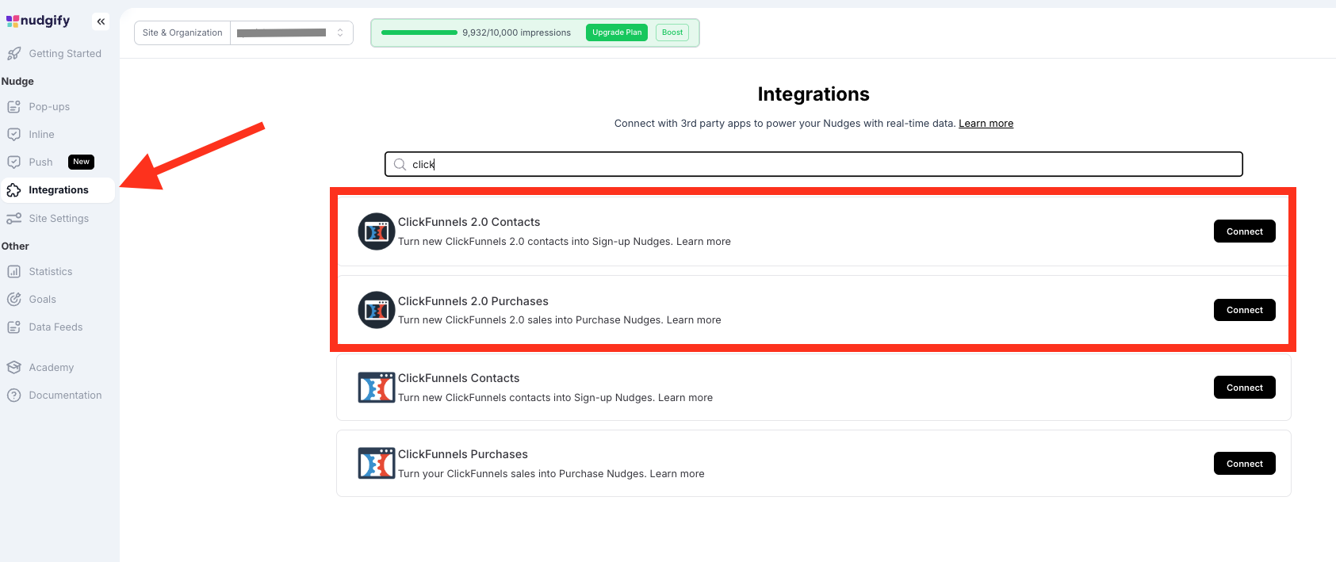Screen dimensions: 1336x562
Task: Click the Documentation question mark icon
Action: 13,396
